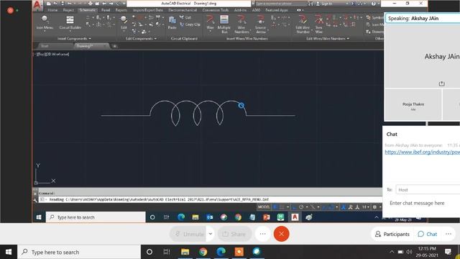Click Edge icon in bottom Windows taskbar
Viewport: 460px width, 259px height.
point(221,252)
